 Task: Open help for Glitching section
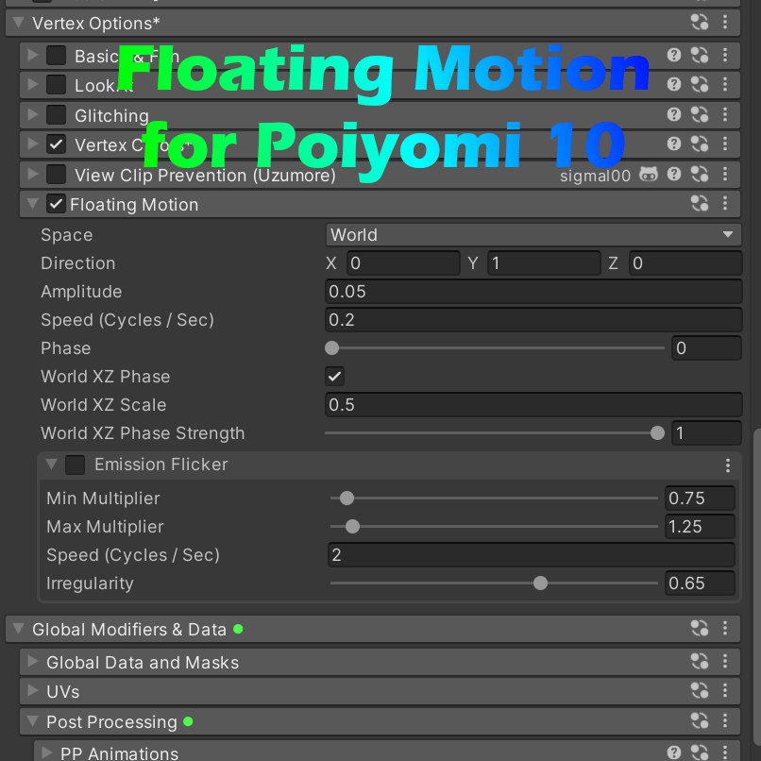(x=673, y=114)
